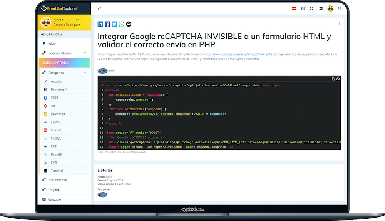
Task: Open the recaptcha admin create link
Action: tap(238, 55)
